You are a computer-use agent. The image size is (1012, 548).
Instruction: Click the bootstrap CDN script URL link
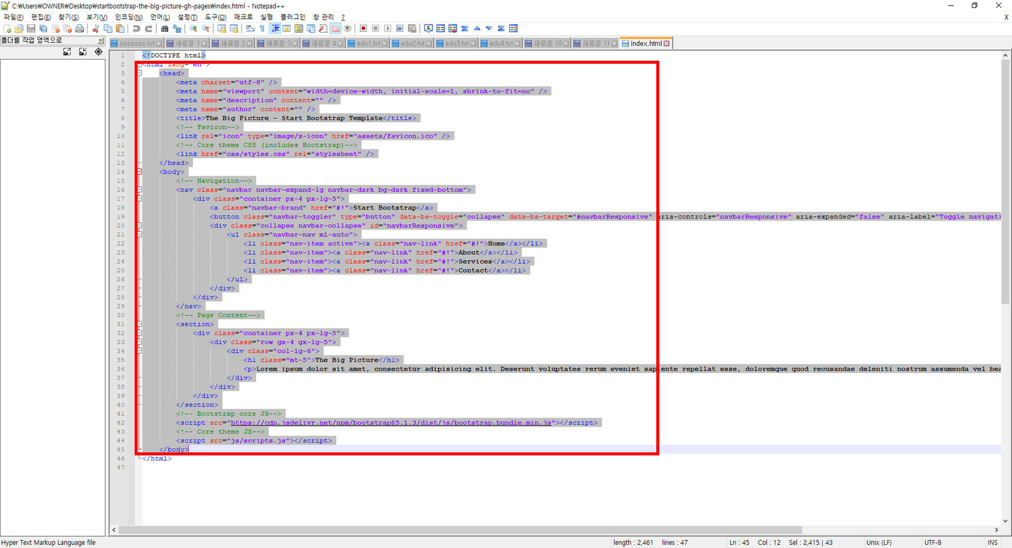(x=391, y=423)
